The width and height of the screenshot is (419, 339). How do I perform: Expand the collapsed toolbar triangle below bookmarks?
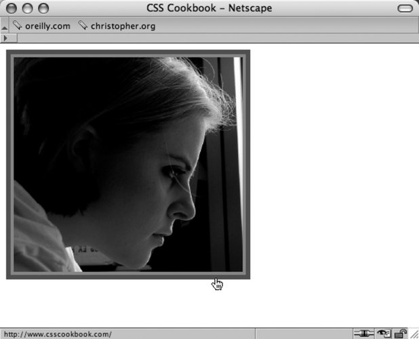click(x=5, y=39)
